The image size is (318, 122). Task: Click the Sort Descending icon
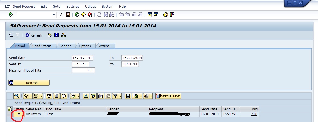click(93, 96)
